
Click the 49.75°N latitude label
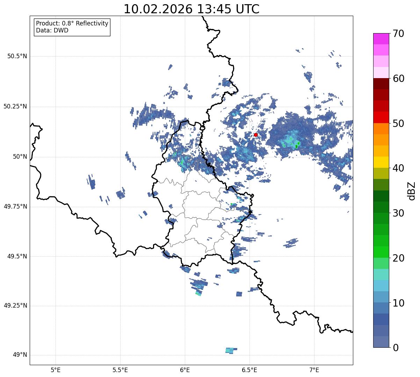pyautogui.click(x=15, y=206)
